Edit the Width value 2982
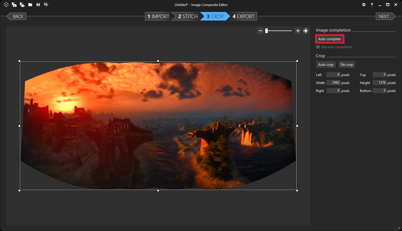Viewport: 402px width, 231px height. (333, 83)
